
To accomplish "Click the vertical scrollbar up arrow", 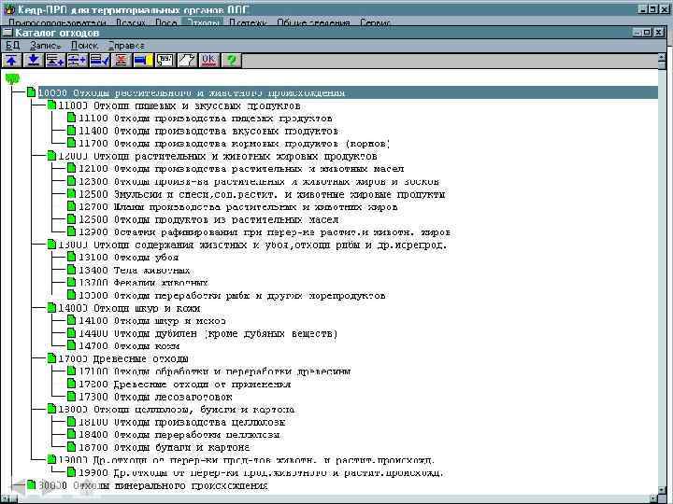I will point(662,58).
